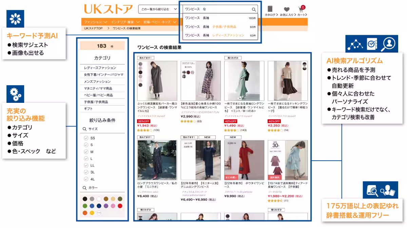This screenshot has width=407, height=228.
Task: Click the 42%OFF badge
Action: [231, 121]
